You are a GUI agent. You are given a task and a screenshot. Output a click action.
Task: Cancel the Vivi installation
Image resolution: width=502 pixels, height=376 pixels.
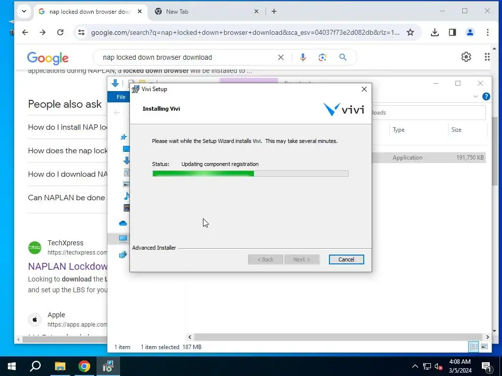tap(346, 259)
